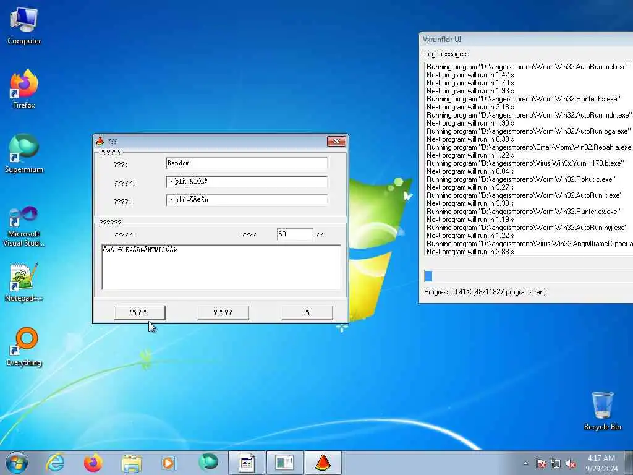The height and width of the screenshot is (475, 633).
Task: Click the muted volume tray icon
Action: (x=571, y=464)
